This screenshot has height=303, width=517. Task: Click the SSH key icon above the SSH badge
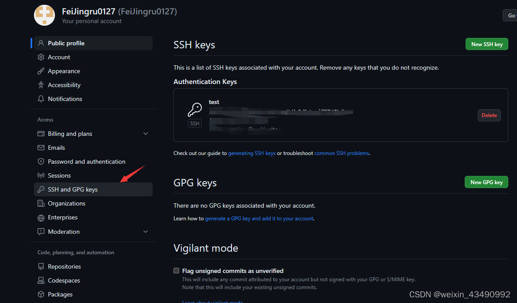(194, 109)
